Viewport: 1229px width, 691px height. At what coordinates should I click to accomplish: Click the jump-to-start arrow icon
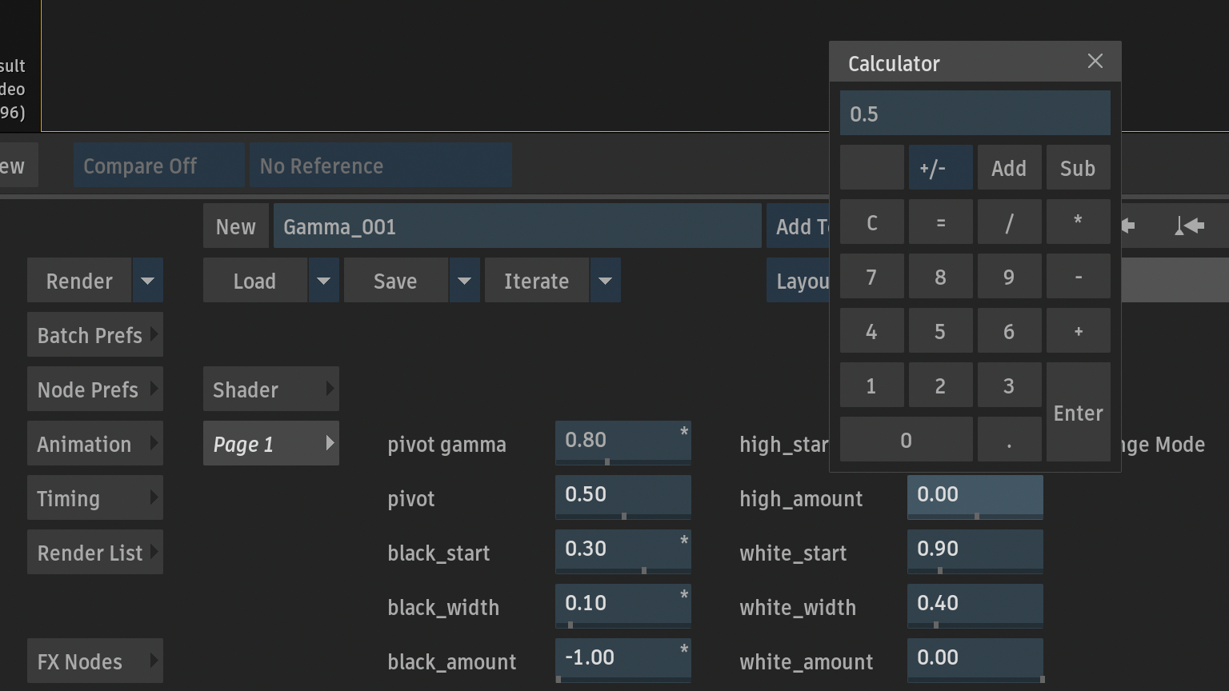(1190, 226)
